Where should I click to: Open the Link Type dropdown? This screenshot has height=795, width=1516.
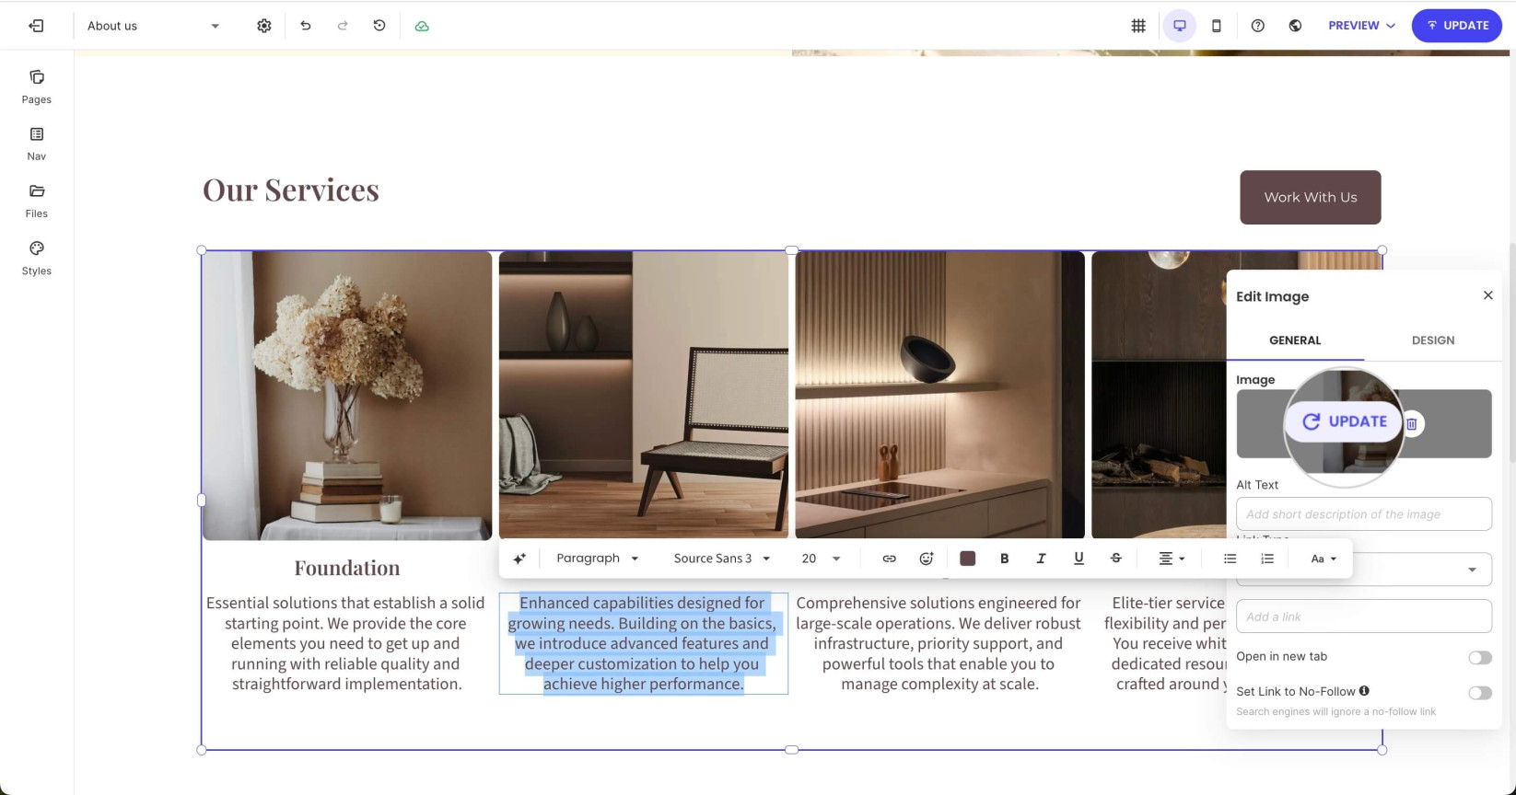tap(1363, 570)
